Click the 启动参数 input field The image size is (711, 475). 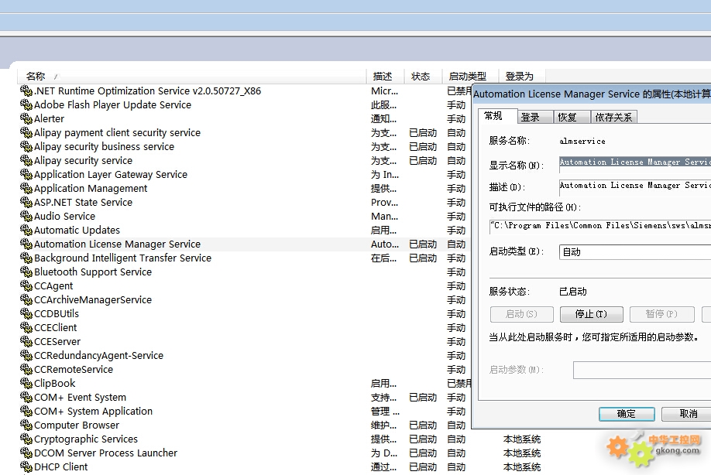[x=642, y=370]
